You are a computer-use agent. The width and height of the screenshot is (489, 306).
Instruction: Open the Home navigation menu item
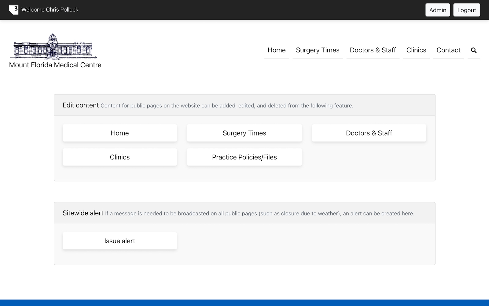coord(276,50)
